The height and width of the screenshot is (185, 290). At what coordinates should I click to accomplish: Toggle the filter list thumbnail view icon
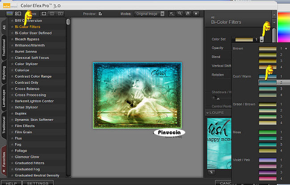pos(9,13)
